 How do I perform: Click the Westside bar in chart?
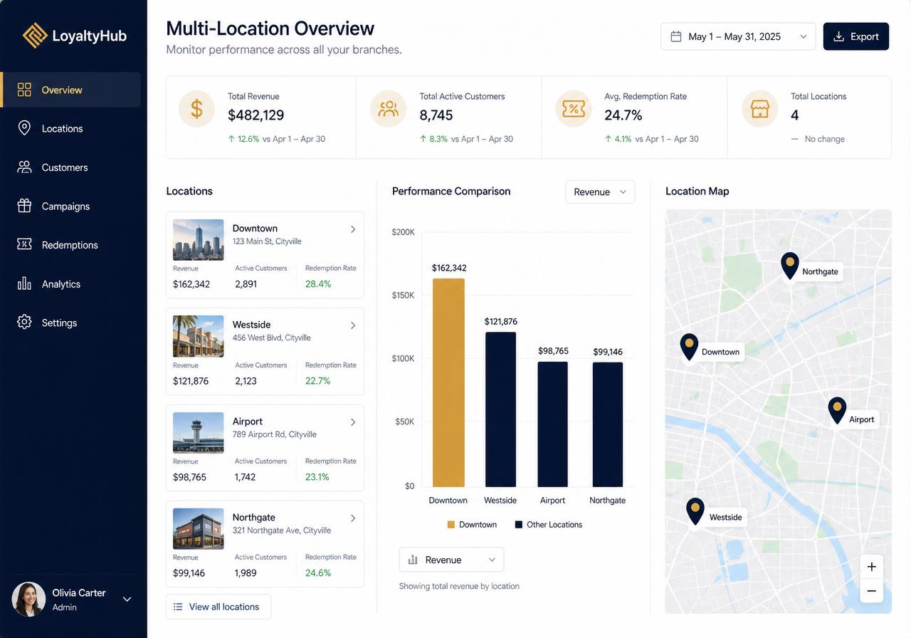pos(500,409)
